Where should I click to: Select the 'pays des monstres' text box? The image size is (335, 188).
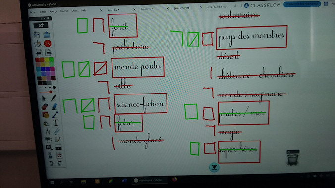click(x=251, y=38)
